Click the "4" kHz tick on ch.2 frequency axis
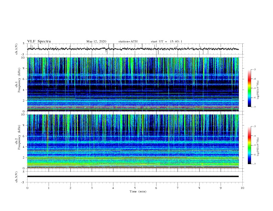The height and width of the screenshot is (211, 273). (24, 147)
